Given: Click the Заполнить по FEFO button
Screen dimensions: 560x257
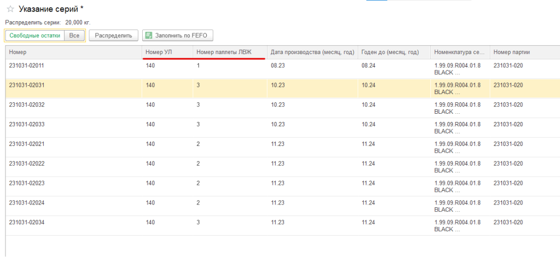Looking at the screenshot, I should pyautogui.click(x=178, y=36).
